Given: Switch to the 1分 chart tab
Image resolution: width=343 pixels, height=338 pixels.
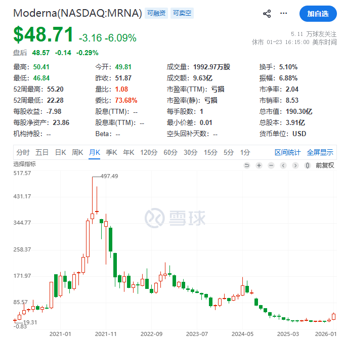Looking at the screenshot, I should click(x=245, y=152).
